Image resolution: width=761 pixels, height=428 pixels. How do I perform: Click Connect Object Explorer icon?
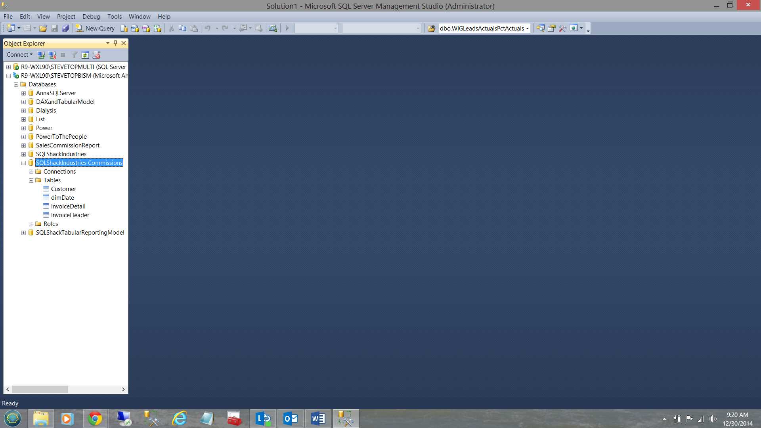pyautogui.click(x=41, y=55)
